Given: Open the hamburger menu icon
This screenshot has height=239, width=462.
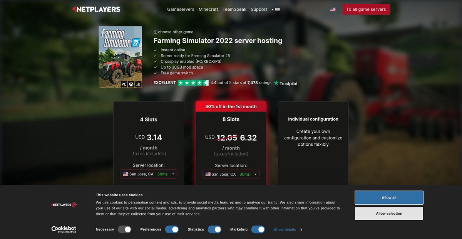Looking at the screenshot, I should point(278,10).
